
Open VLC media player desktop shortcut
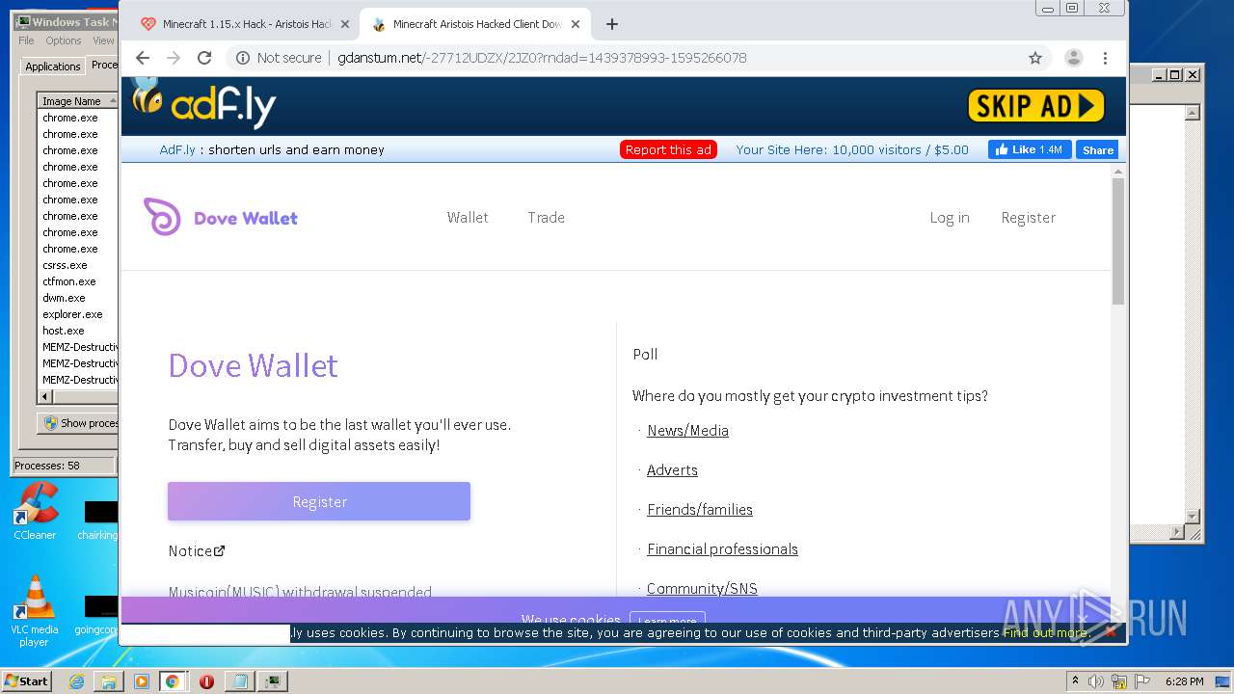coord(35,611)
